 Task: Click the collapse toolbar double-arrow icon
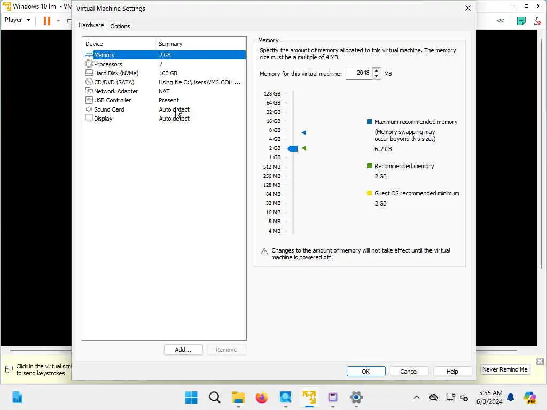[x=500, y=21]
